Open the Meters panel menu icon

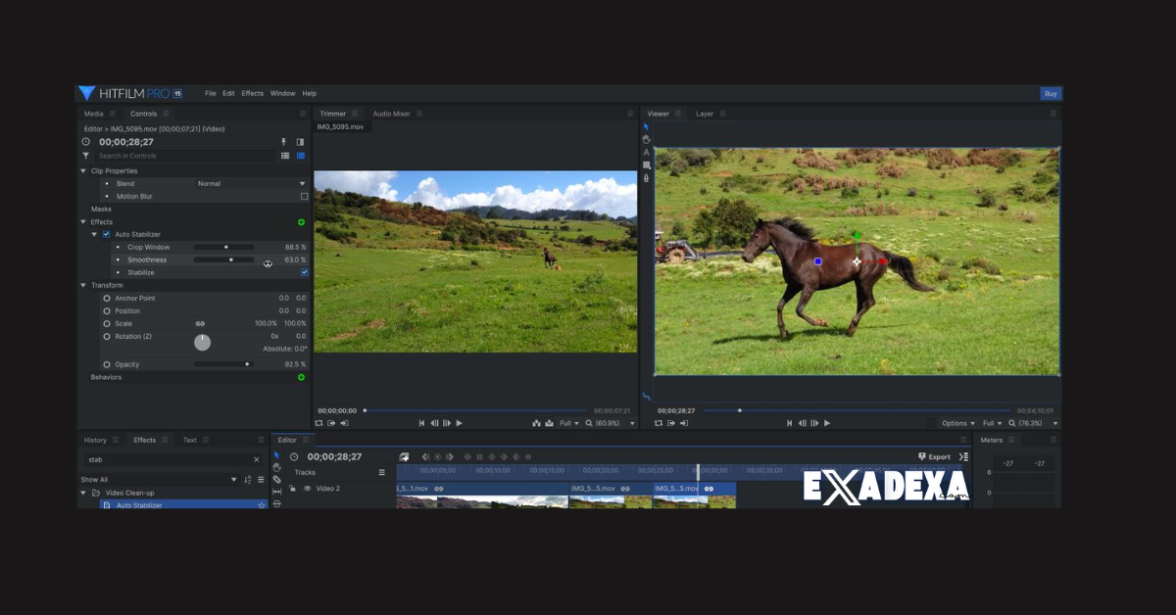(x=1011, y=440)
